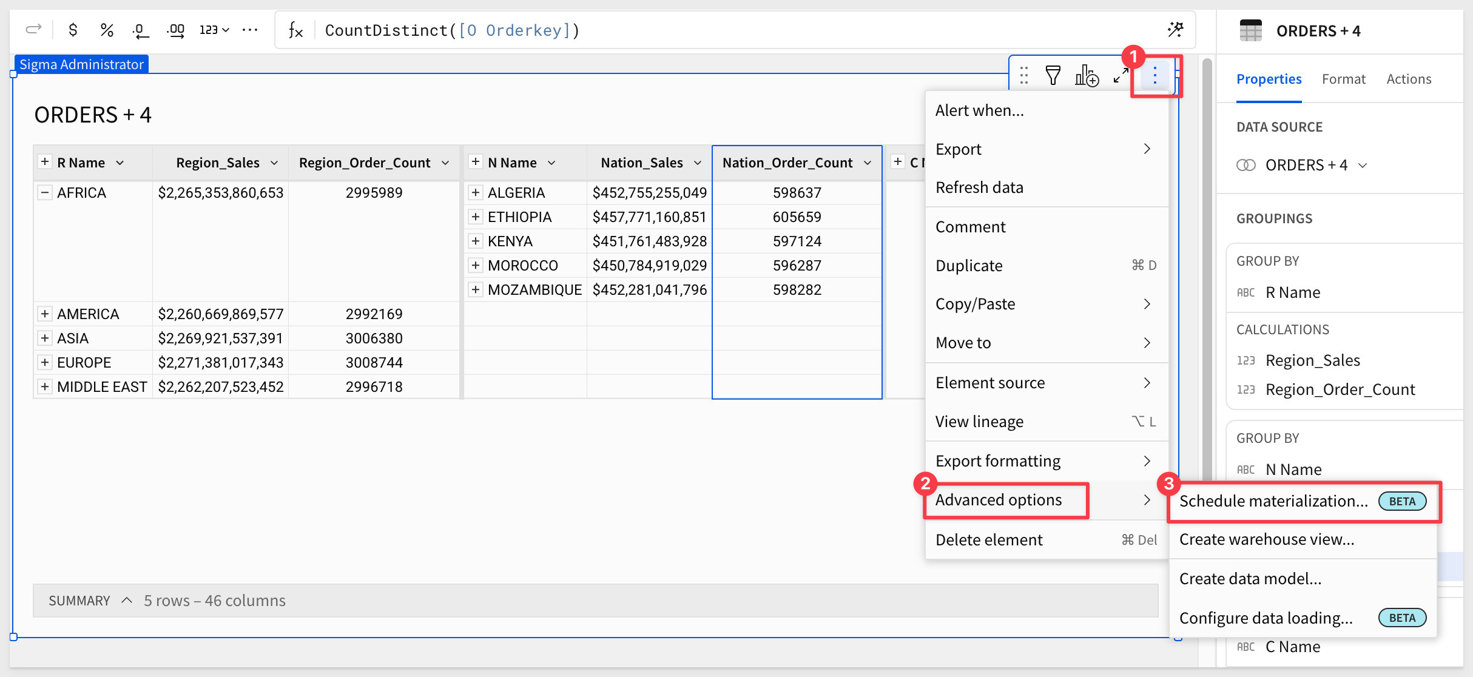
Task: Click the ORDERS + 4 table title
Action: (x=93, y=115)
